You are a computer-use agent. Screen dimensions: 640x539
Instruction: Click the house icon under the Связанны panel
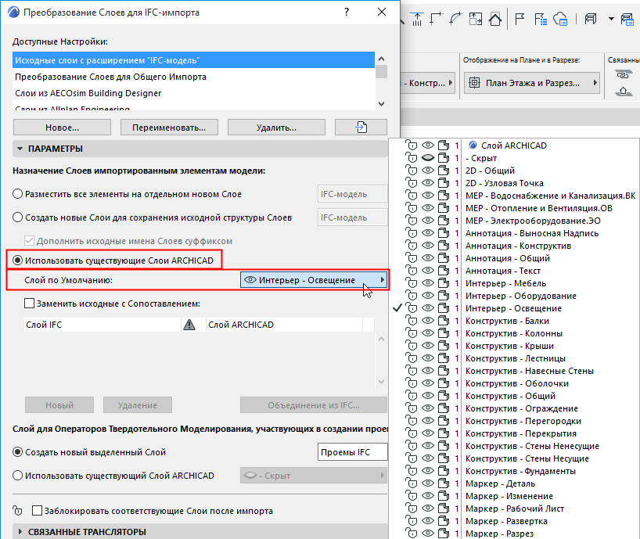624,92
